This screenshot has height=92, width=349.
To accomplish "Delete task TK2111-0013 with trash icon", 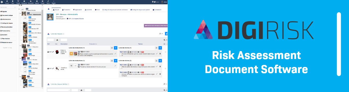I will (160, 53).
